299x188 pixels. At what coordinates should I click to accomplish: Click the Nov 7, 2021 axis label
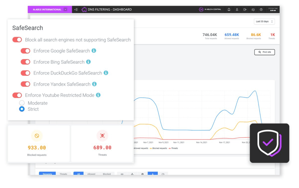tap(148, 142)
